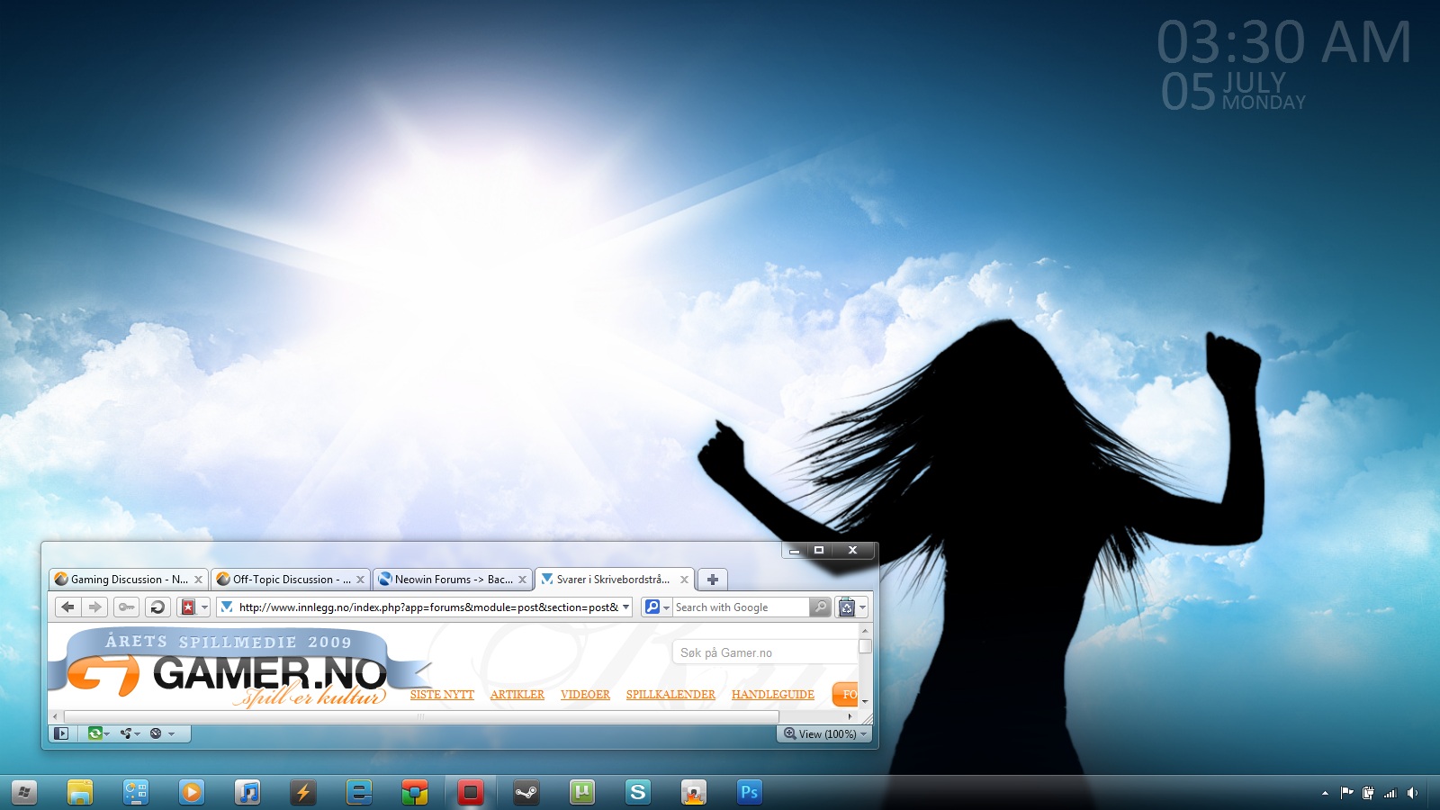
Task: Close the Gaming Discussion tab
Action: click(198, 580)
